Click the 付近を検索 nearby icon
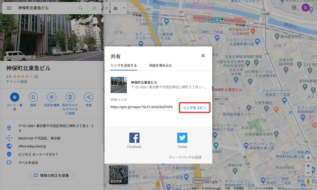The image size is (317, 190). (52, 97)
